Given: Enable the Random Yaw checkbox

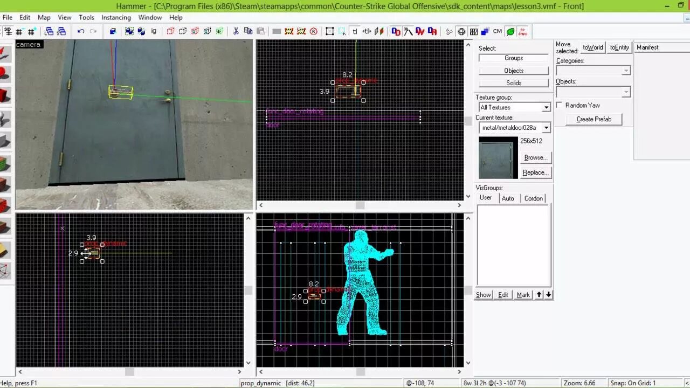Looking at the screenshot, I should tap(559, 105).
